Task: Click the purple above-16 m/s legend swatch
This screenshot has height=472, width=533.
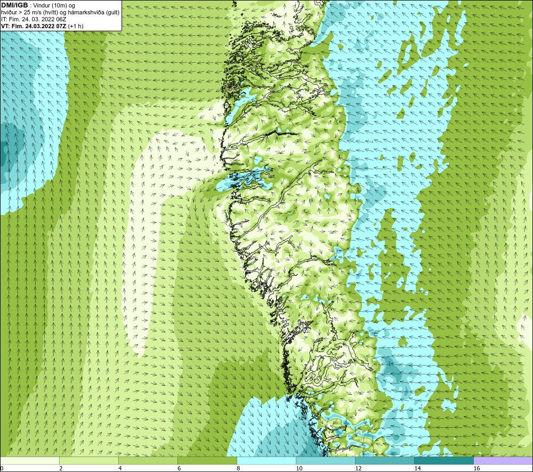Action: (x=503, y=460)
